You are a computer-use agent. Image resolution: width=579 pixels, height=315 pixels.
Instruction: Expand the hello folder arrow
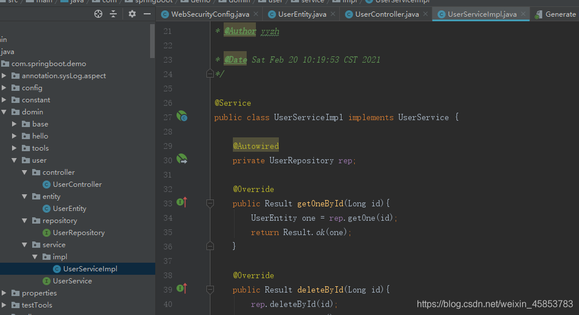(14, 136)
